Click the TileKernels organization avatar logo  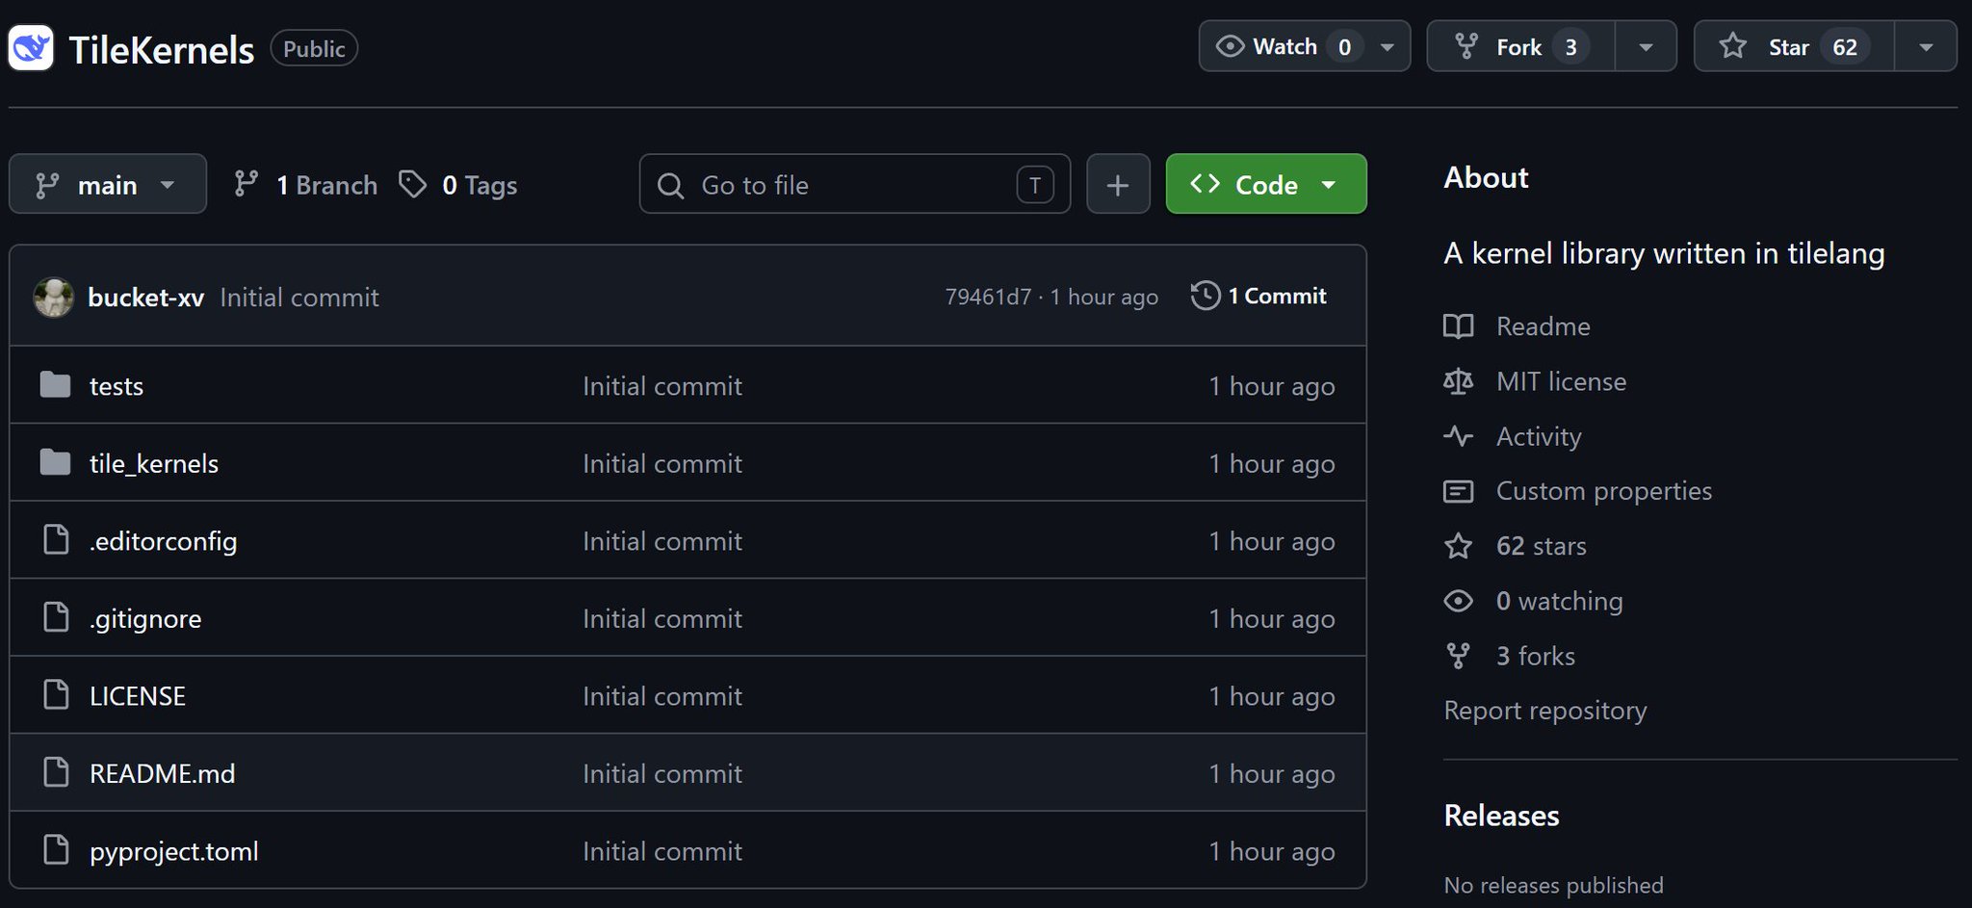(31, 48)
